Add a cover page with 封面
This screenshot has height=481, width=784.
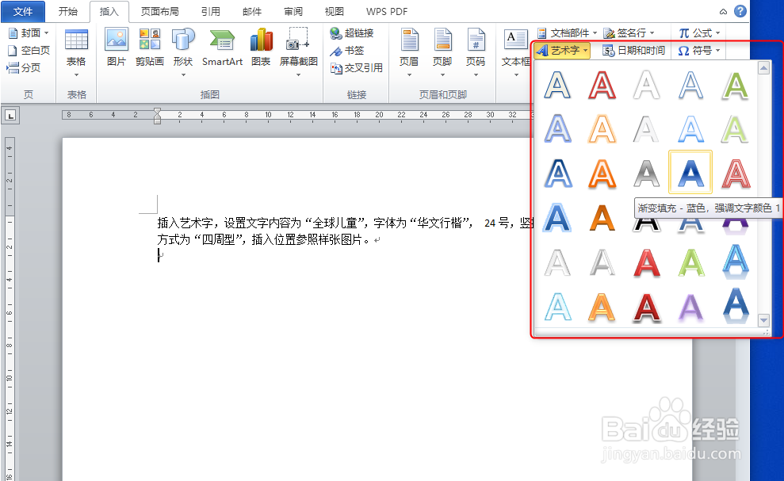(x=27, y=32)
